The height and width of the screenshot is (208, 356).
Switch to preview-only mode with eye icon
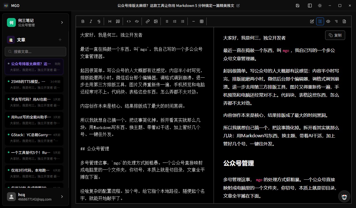click(x=328, y=21)
